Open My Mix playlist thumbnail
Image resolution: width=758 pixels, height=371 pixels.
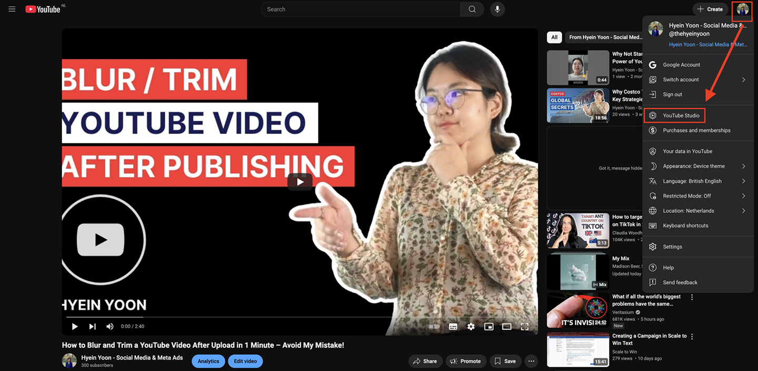pyautogui.click(x=578, y=272)
